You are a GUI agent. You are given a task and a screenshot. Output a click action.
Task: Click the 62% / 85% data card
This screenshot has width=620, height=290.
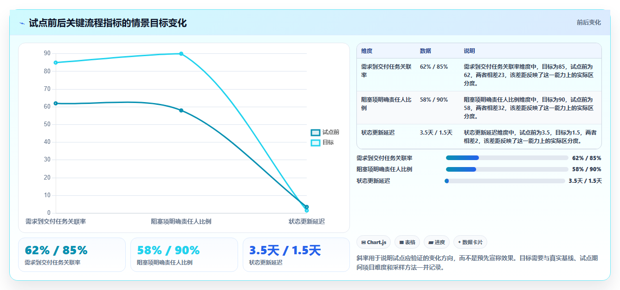point(72,255)
